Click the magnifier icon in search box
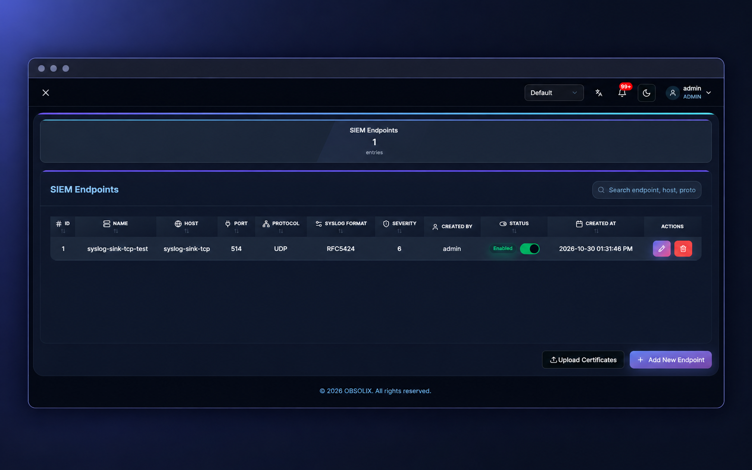The width and height of the screenshot is (752, 470). 601,190
